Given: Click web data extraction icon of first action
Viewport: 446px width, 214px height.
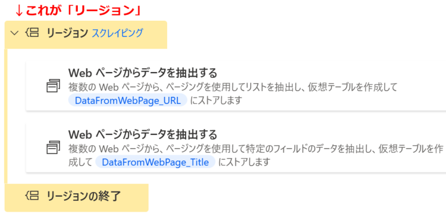Looking at the screenshot, I should coord(53,86).
